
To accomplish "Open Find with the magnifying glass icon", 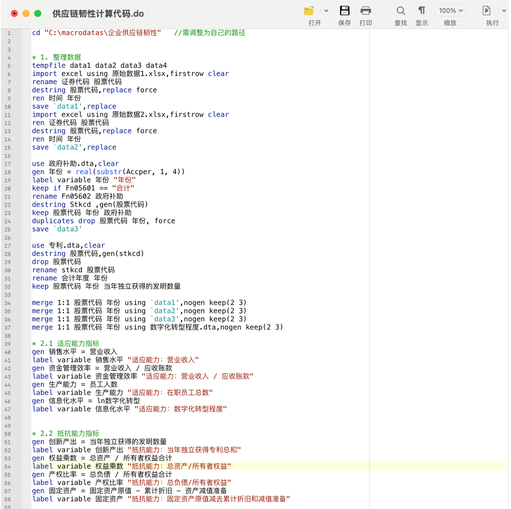I will tap(400, 11).
